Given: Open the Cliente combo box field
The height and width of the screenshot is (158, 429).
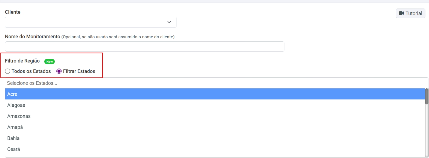Looking at the screenshot, I should pos(86,22).
